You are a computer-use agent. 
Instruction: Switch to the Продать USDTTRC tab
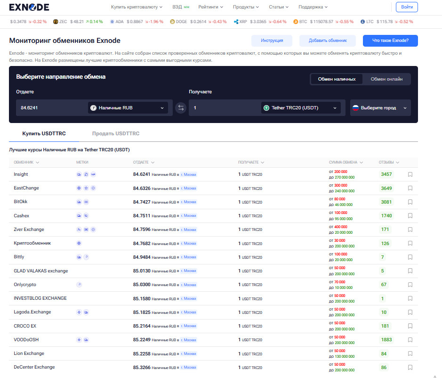[x=116, y=134]
